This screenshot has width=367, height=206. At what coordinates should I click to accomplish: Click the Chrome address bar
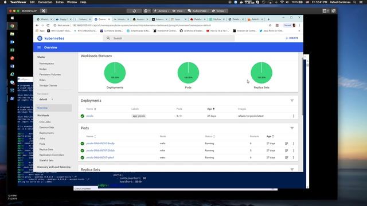coord(162,25)
